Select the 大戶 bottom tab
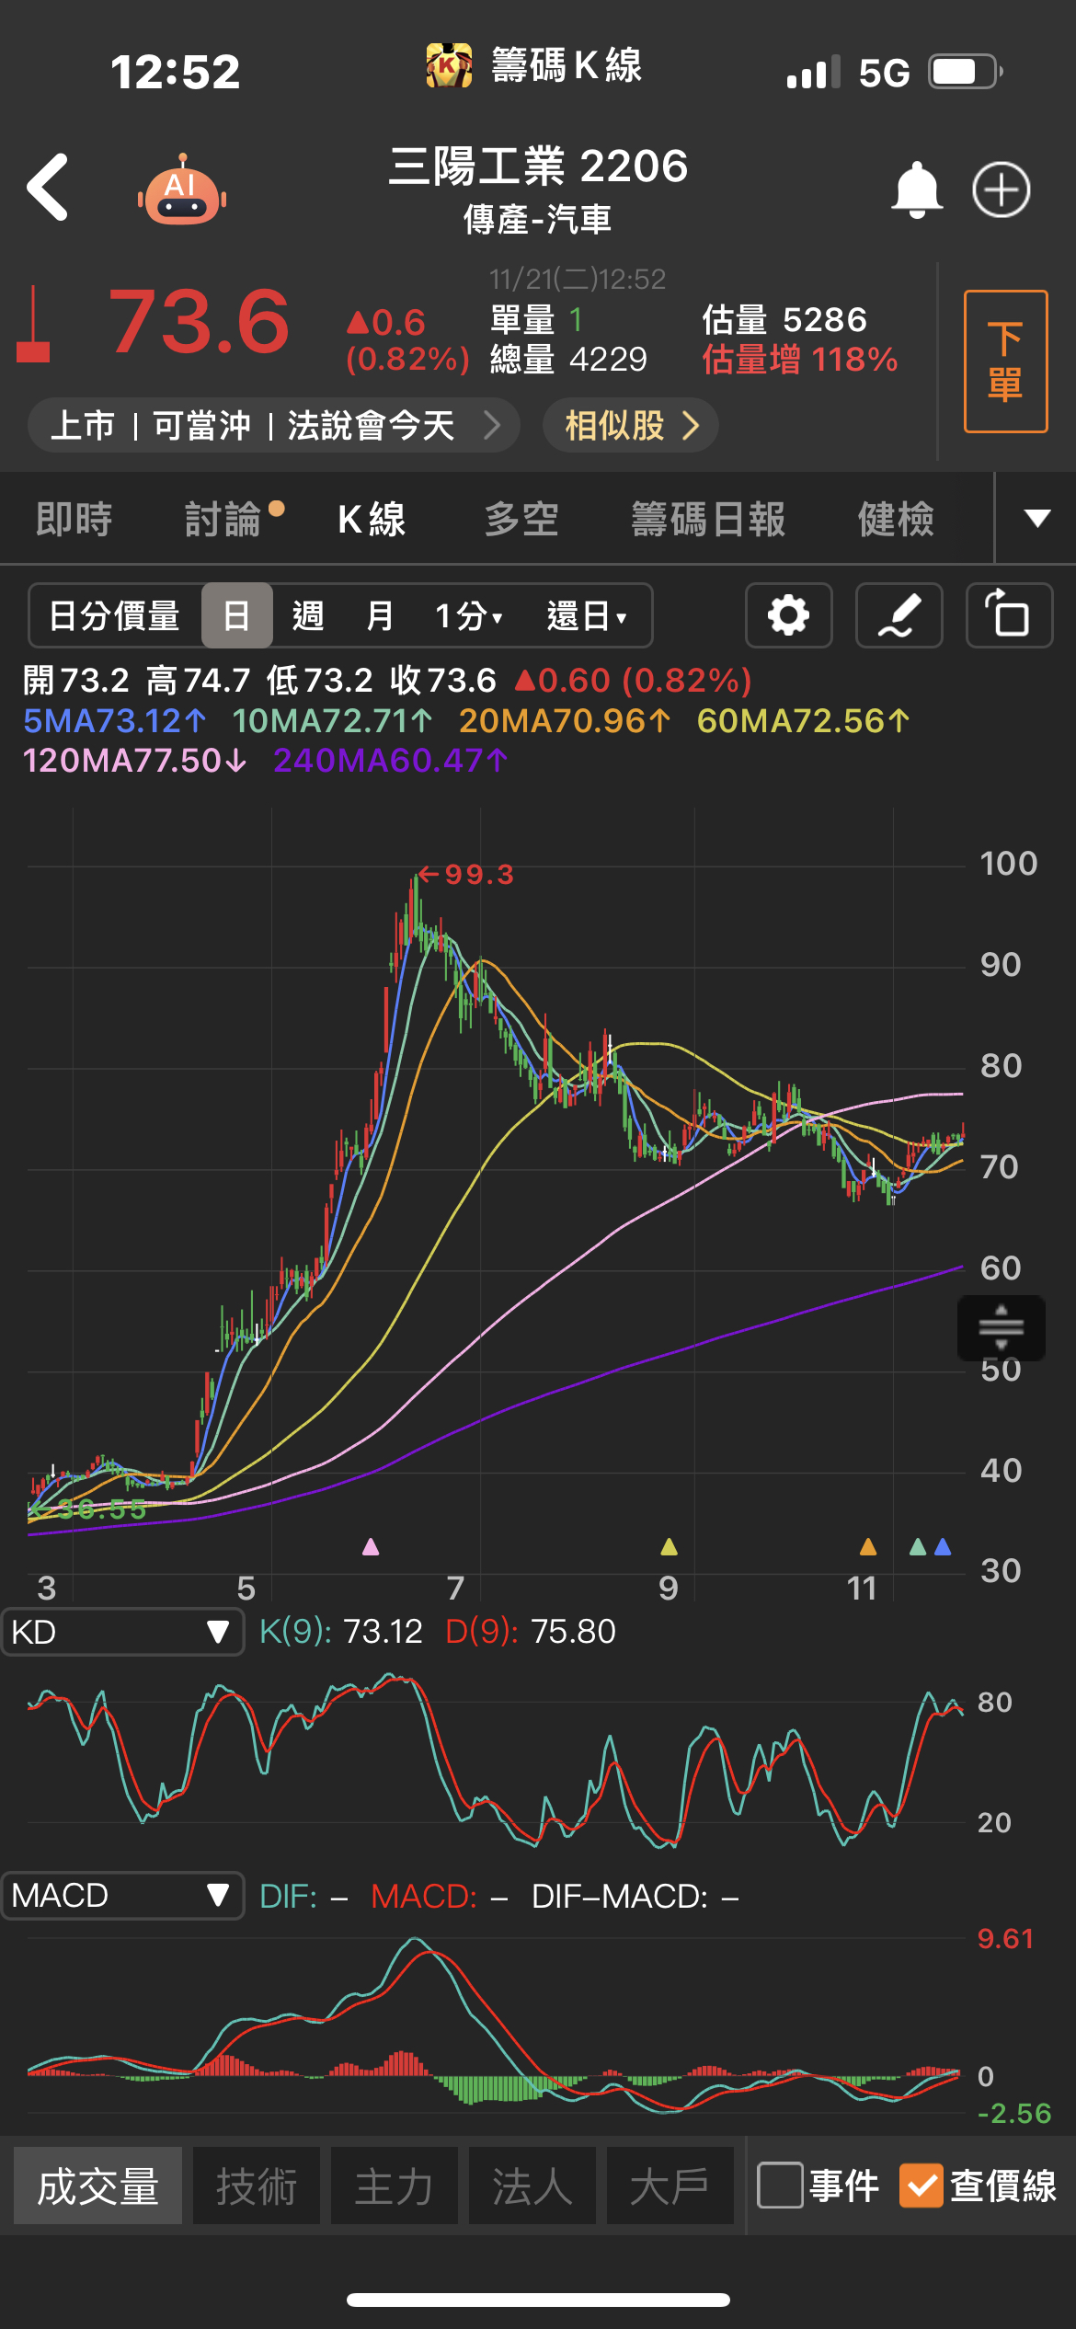The width and height of the screenshot is (1076, 2329). [670, 2186]
